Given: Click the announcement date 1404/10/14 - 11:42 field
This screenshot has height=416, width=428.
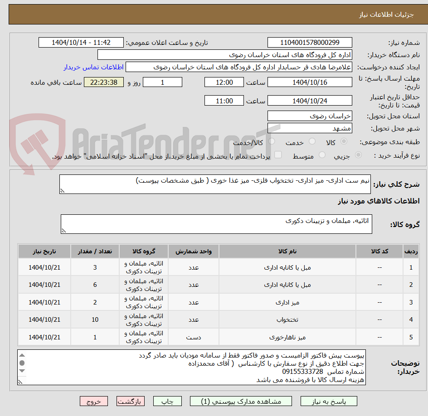Looking at the screenshot, I should coord(81,43).
